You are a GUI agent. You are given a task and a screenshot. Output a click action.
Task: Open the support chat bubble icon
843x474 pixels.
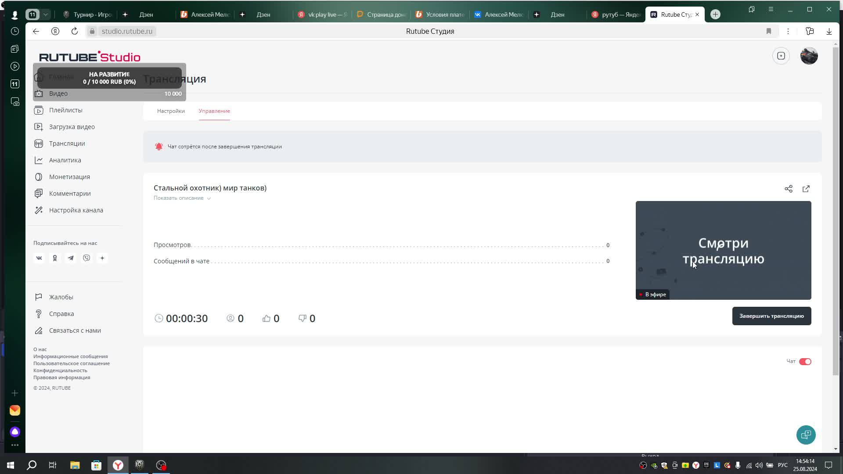(x=806, y=435)
